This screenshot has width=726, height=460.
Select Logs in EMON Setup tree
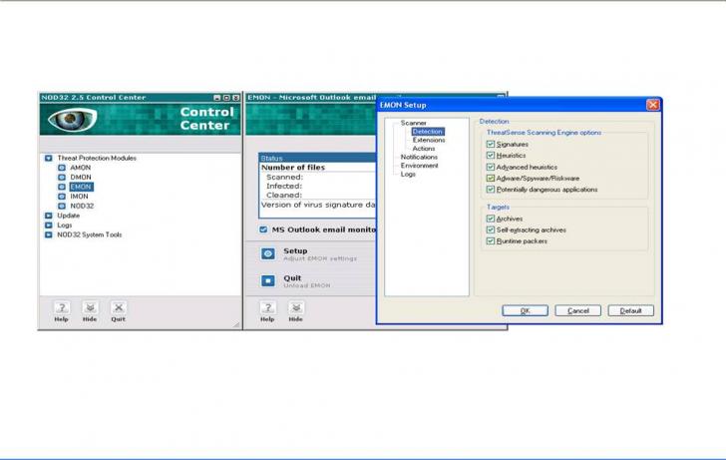pyautogui.click(x=408, y=175)
